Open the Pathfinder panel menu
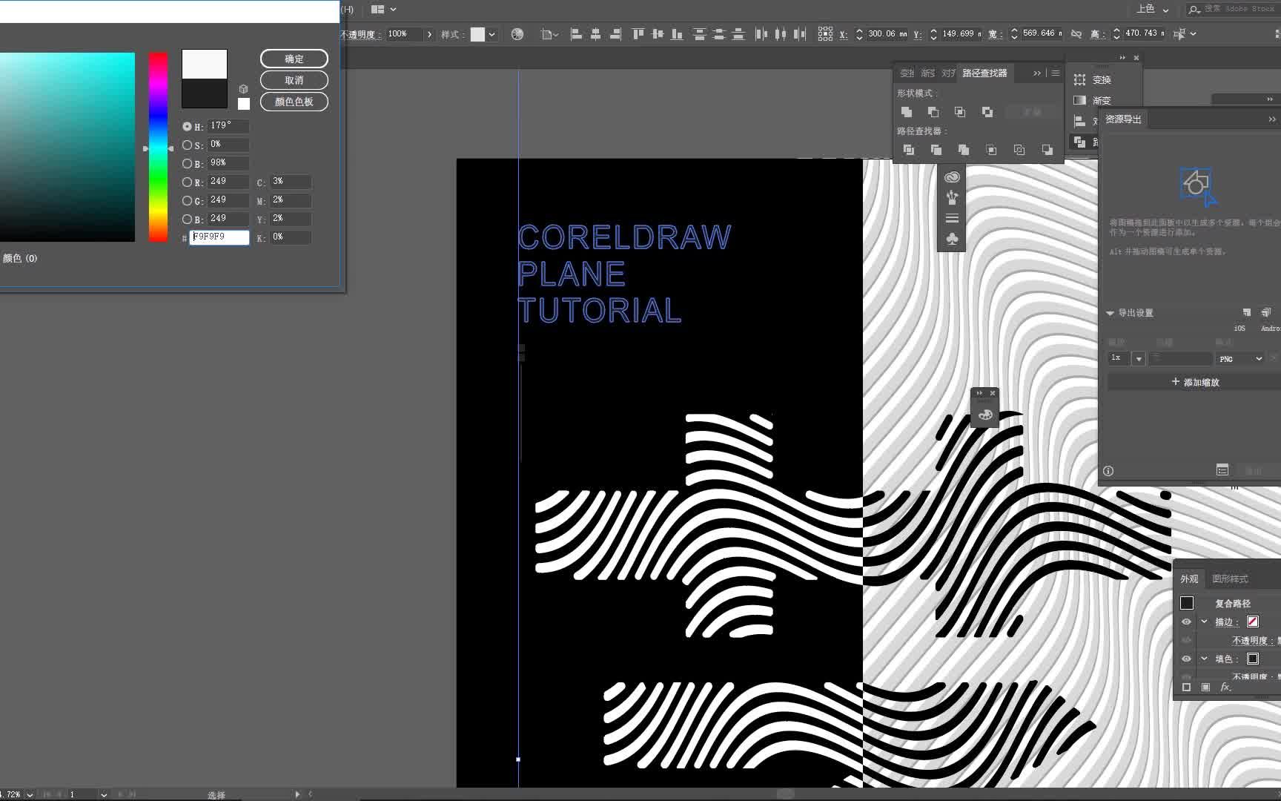This screenshot has width=1281, height=801. (1055, 73)
